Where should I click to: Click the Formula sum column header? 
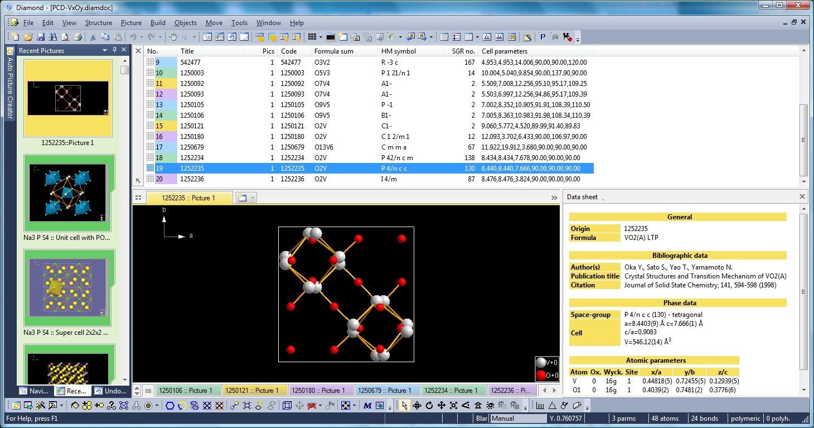point(333,51)
